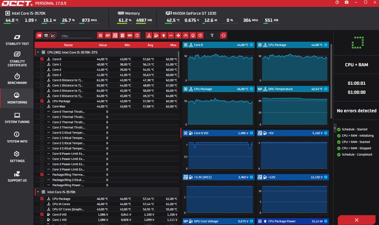Viewport: 379px width, 225px height.
Task: Sort table by the Avg column header
Action: (x=150, y=45)
